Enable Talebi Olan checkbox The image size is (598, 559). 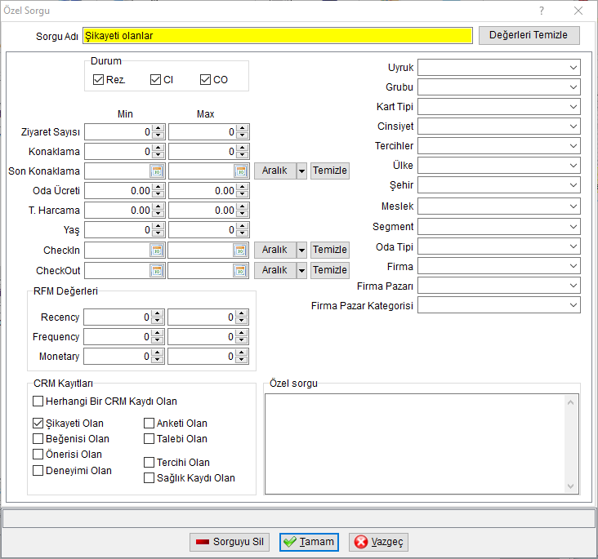point(149,439)
